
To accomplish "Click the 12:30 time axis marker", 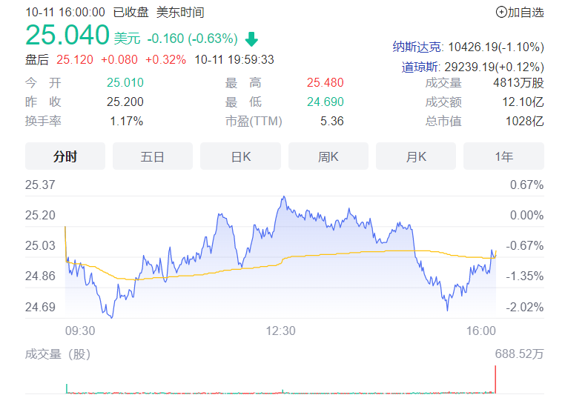I will 282,331.
